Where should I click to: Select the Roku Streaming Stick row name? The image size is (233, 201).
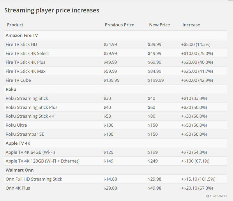click(x=27, y=98)
